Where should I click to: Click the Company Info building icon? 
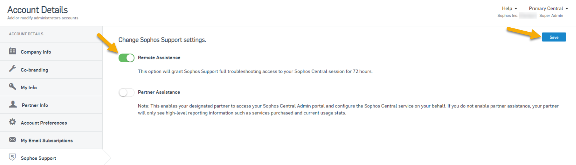12,51
